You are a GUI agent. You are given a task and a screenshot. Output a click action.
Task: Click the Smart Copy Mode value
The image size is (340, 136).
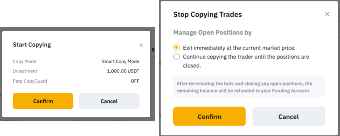coord(121,62)
